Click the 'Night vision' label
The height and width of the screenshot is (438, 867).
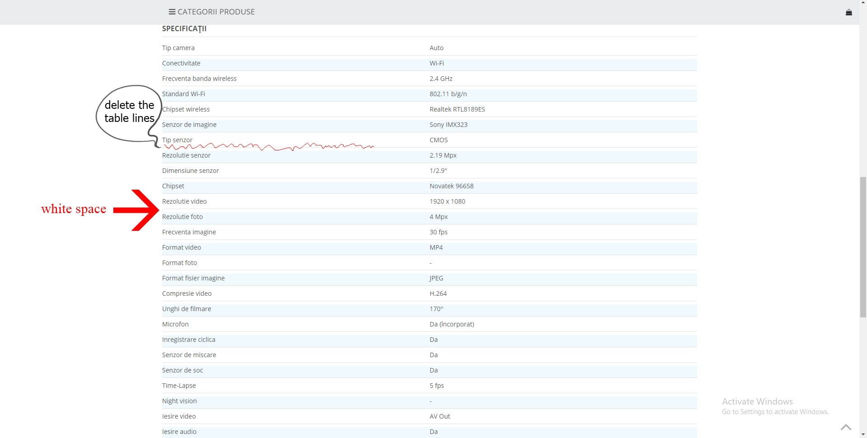tap(179, 401)
